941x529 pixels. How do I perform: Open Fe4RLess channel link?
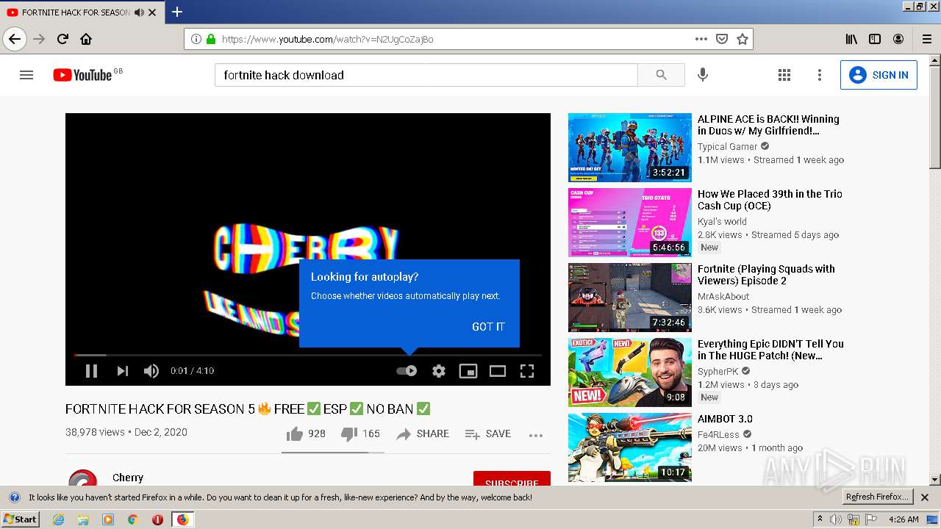coord(718,434)
